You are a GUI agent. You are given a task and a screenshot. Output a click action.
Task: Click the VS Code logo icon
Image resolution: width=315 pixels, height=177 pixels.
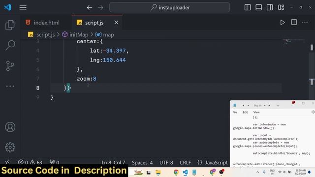pyautogui.click(x=8, y=7)
